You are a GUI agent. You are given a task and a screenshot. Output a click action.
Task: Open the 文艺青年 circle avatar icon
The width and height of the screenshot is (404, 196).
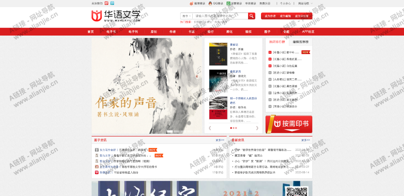click(97, 167)
